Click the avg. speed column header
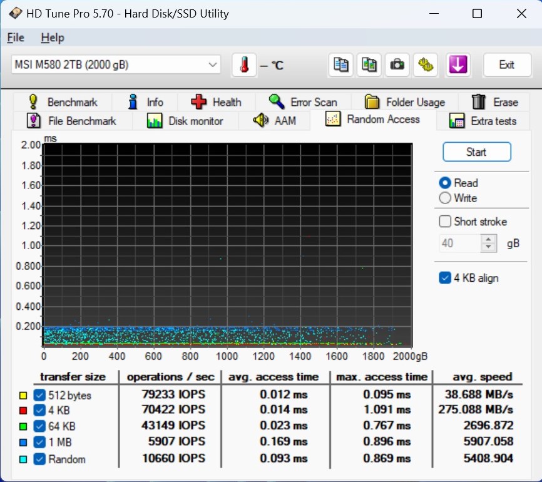 pos(483,377)
